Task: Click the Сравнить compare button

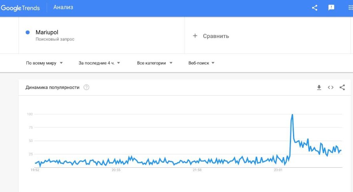Action: (216, 36)
